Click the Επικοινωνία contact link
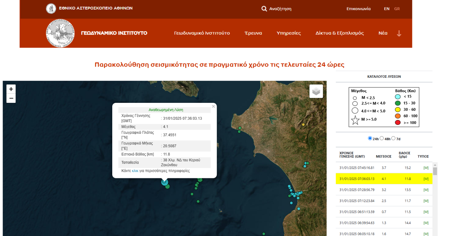Viewport: 449px width, 236px height. (x=359, y=9)
